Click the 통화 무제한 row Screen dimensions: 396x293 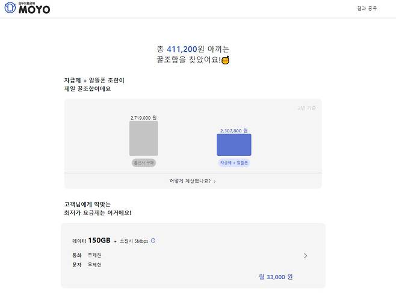coord(87,255)
